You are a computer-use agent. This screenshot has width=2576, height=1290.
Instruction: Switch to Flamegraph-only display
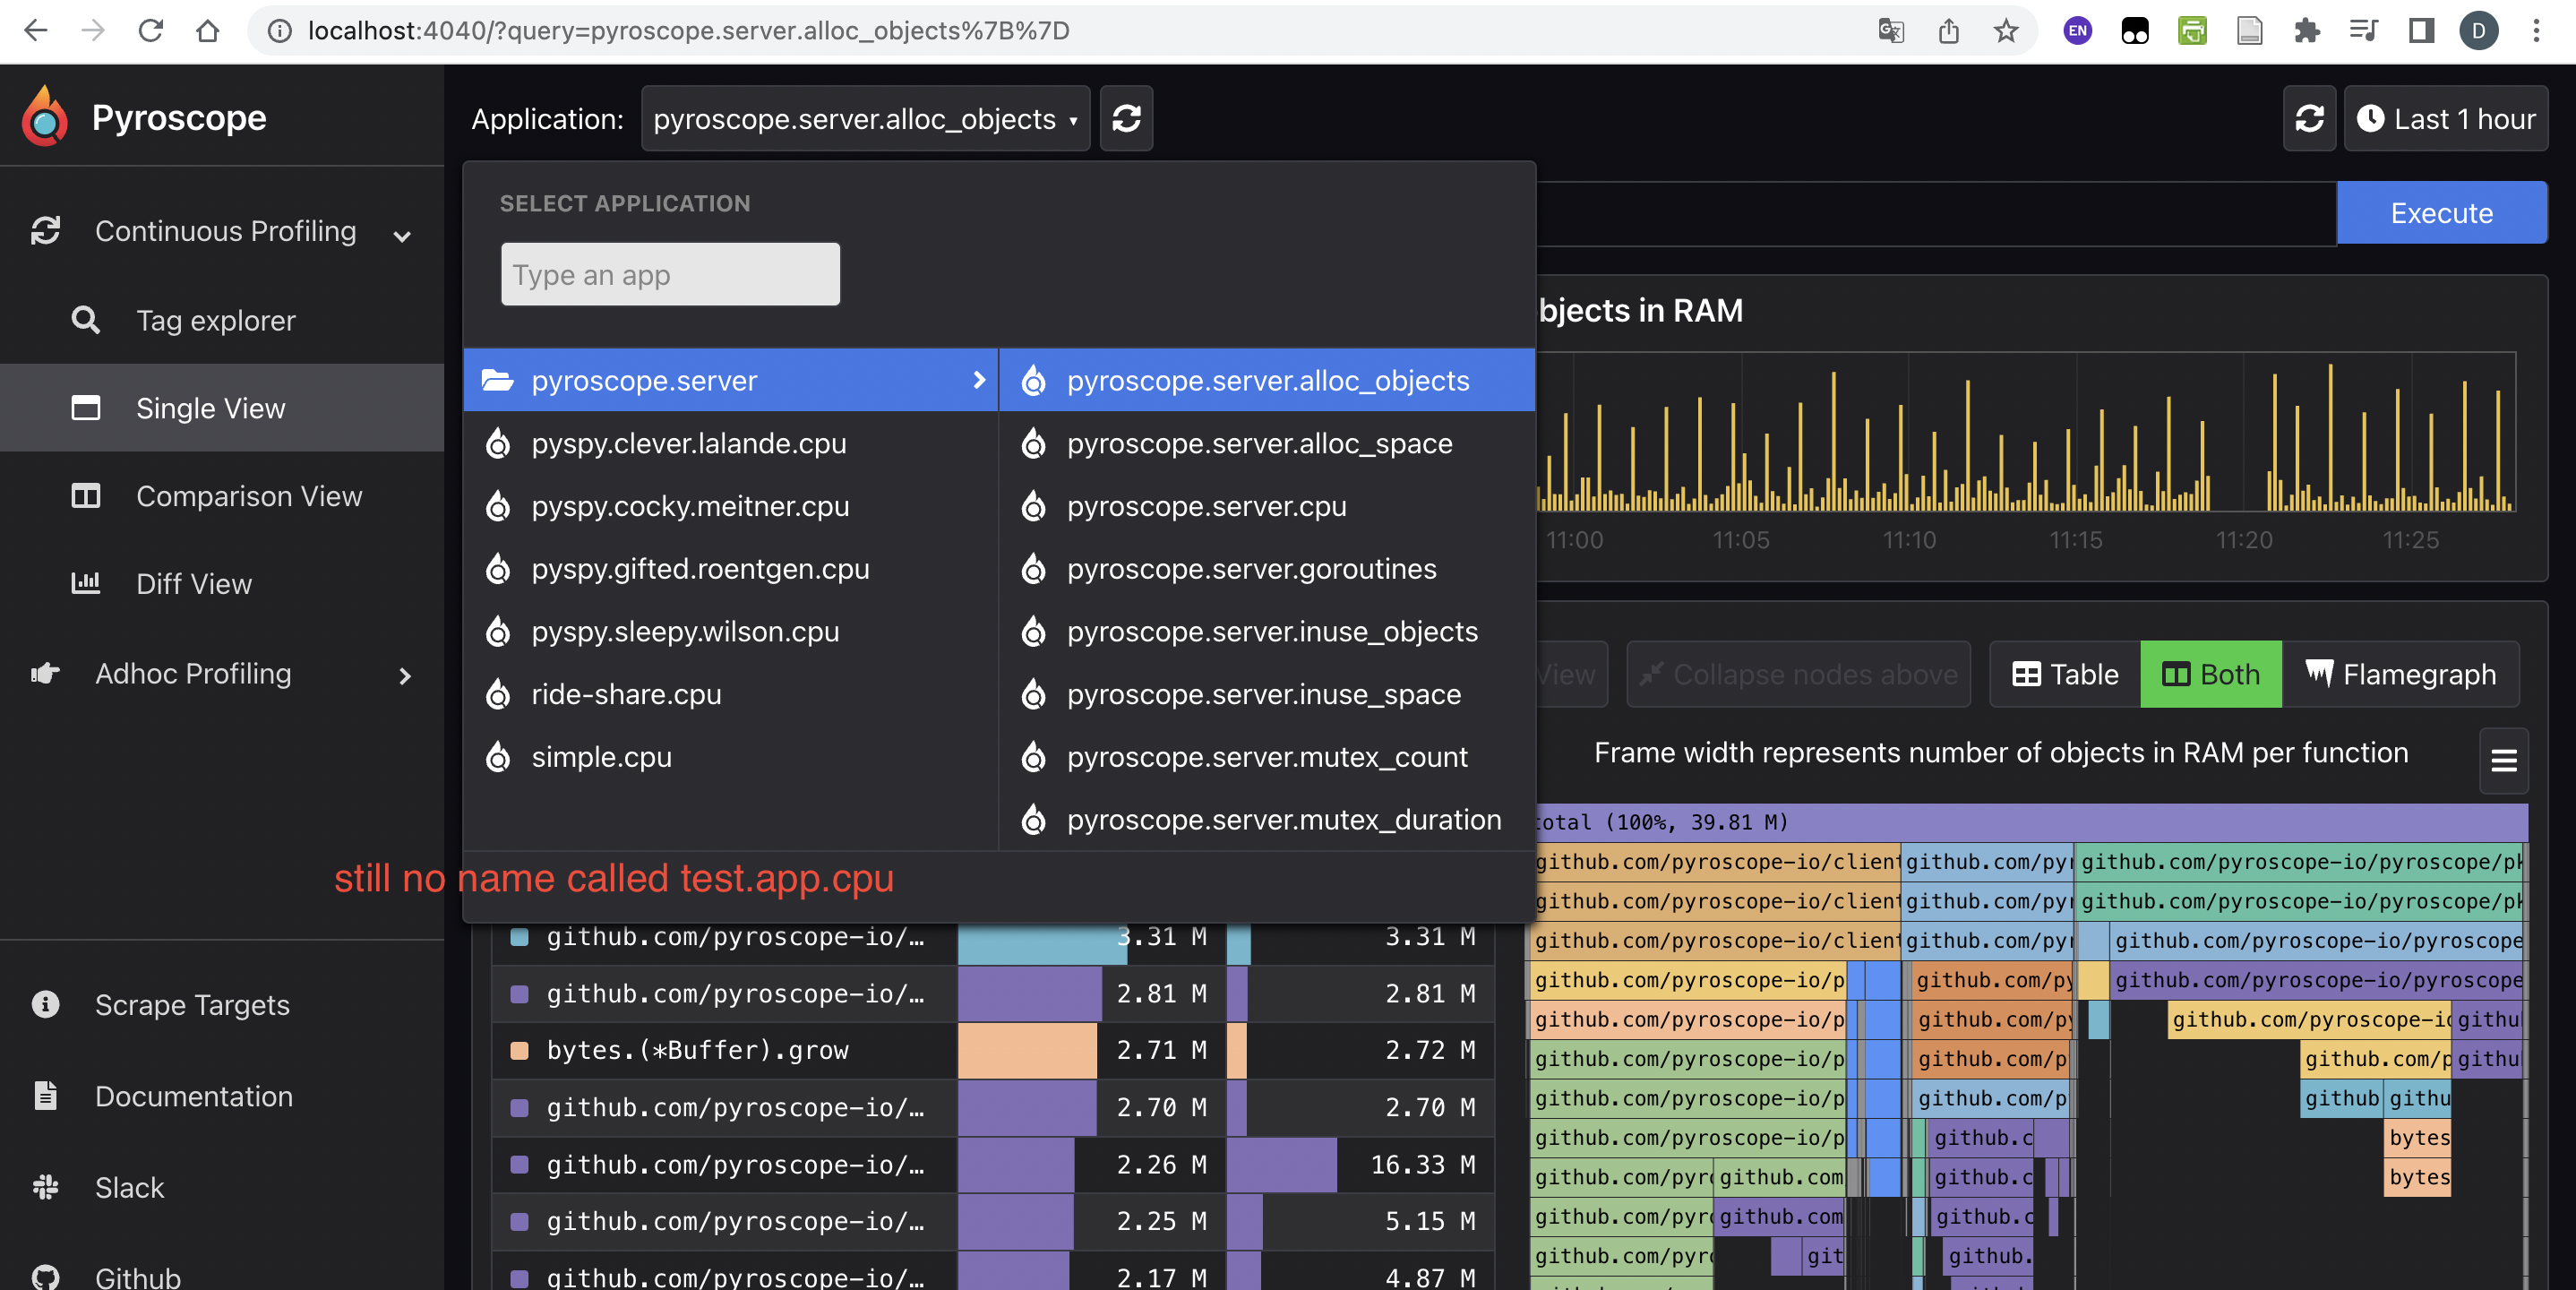pos(2403,674)
